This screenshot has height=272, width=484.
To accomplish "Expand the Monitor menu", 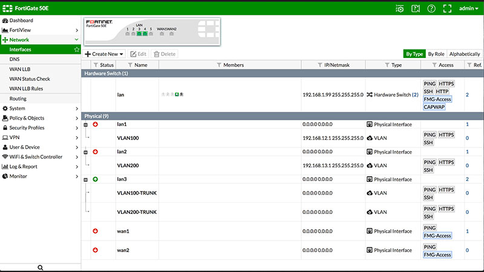I will [x=40, y=176].
